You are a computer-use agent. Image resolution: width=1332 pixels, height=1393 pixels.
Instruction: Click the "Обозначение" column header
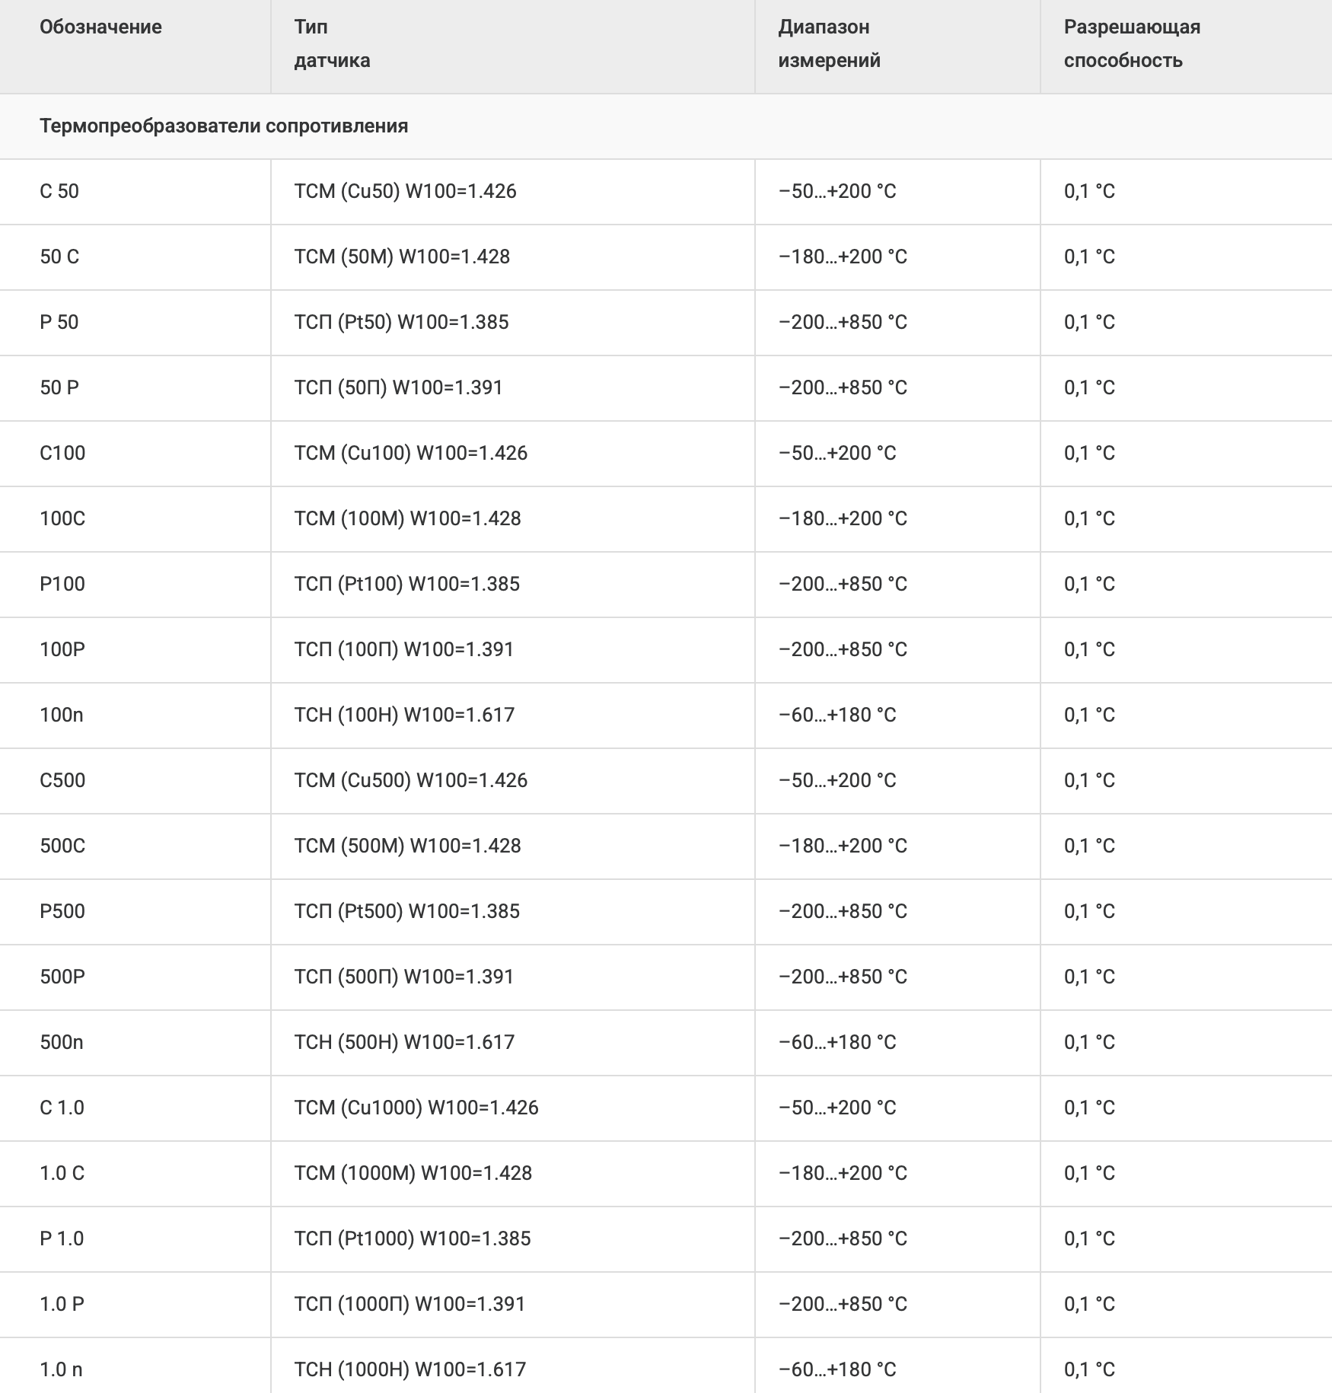101,27
